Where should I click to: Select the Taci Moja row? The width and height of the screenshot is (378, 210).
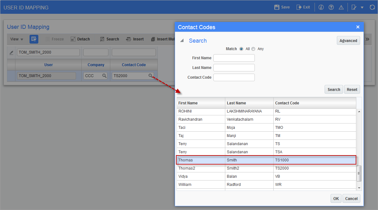[266, 128]
